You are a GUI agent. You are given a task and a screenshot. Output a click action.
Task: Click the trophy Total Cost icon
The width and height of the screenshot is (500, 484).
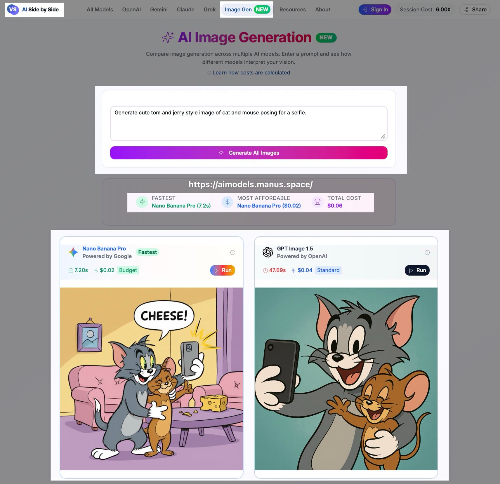[x=317, y=202]
